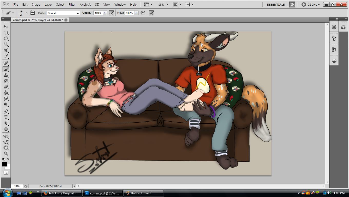This screenshot has height=197, width=349.
Task: Select the 3D Object Rotate tool
Action: 6,136
